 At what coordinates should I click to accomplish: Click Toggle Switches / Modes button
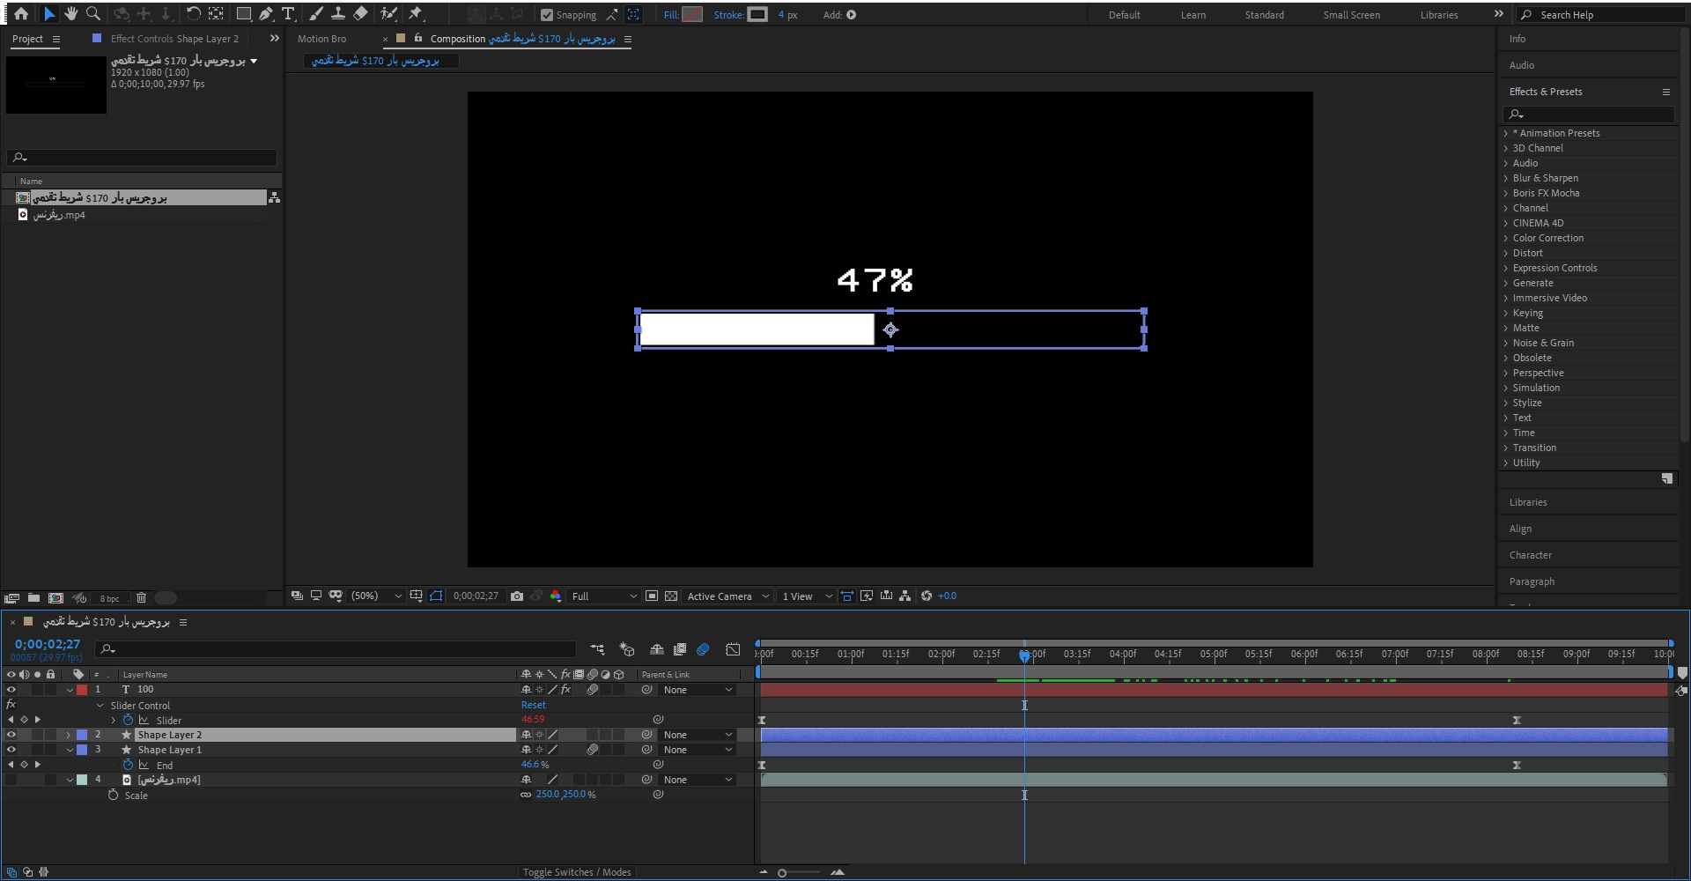click(x=577, y=872)
